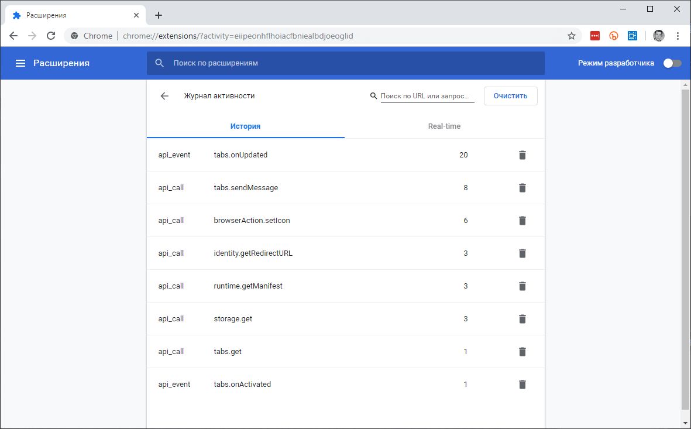Screen dimensions: 691x429
Task: Delete the identity.getRedirectURL entry
Action: coord(522,253)
